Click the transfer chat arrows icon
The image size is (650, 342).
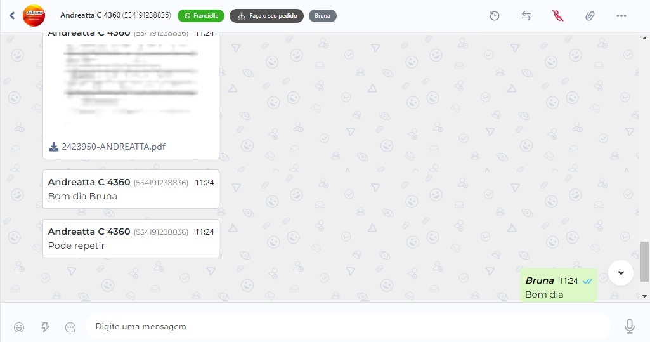coord(526,16)
